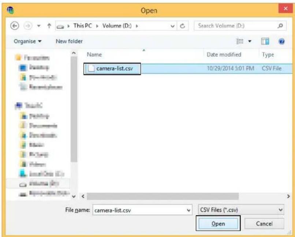
Task: Expand the chevron after 'Volume (D:)' breadcrumb
Action: [137, 26]
